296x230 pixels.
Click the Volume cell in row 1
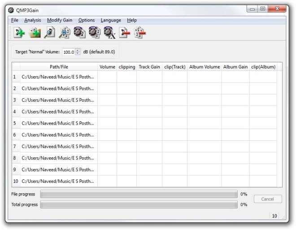point(107,77)
